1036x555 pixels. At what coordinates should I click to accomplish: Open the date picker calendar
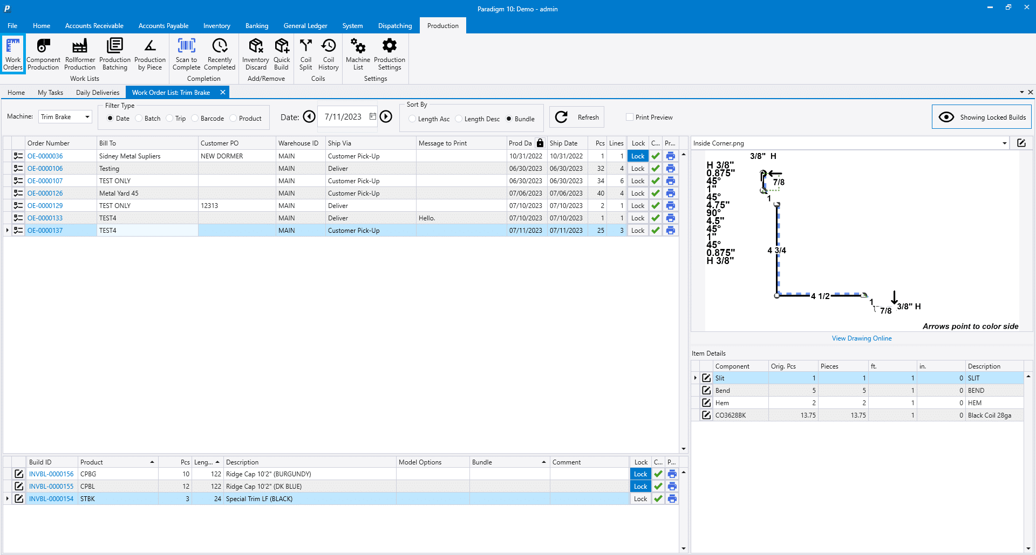point(372,117)
